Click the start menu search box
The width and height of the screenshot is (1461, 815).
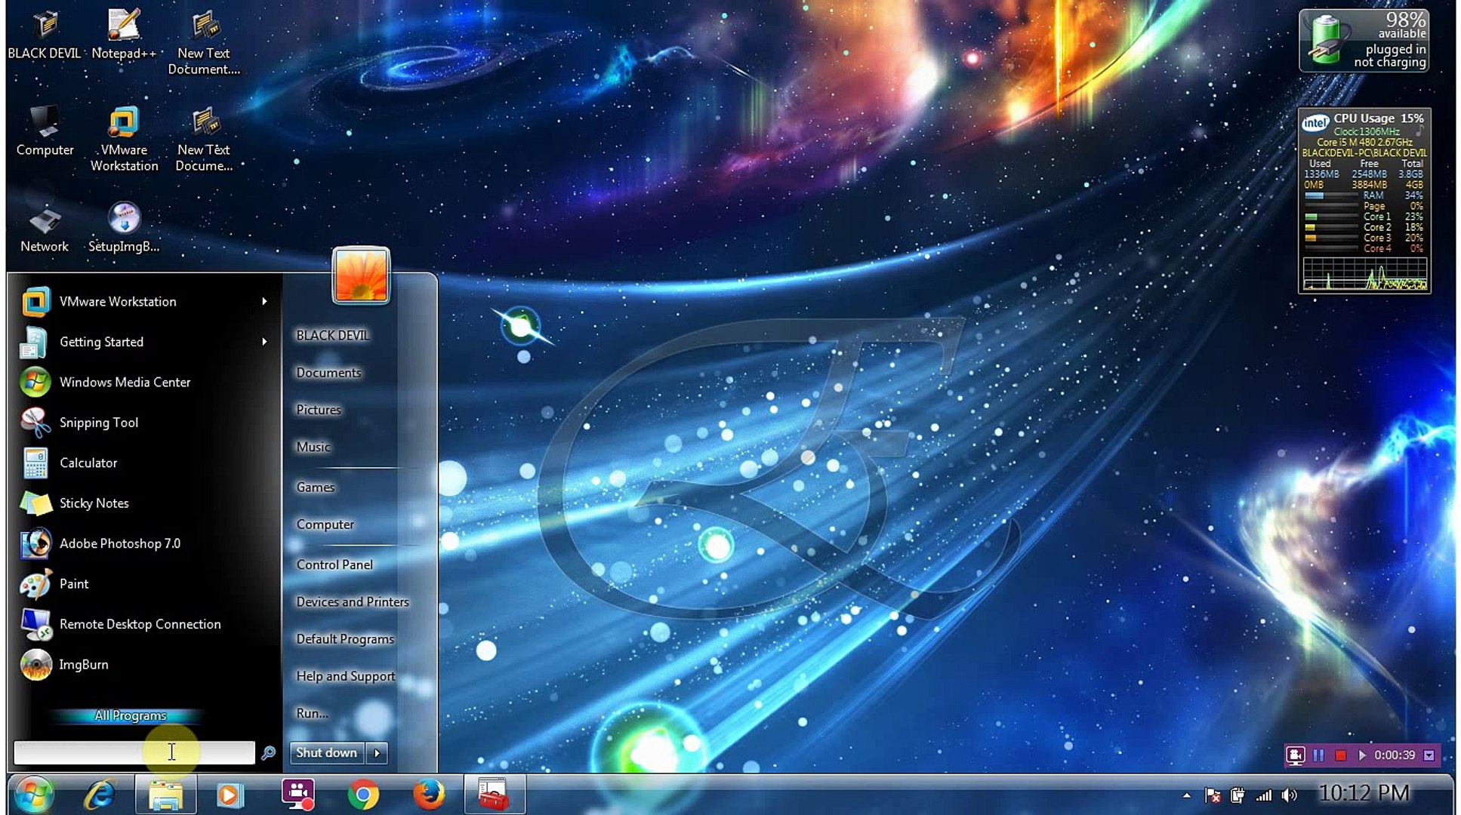pyautogui.click(x=134, y=752)
